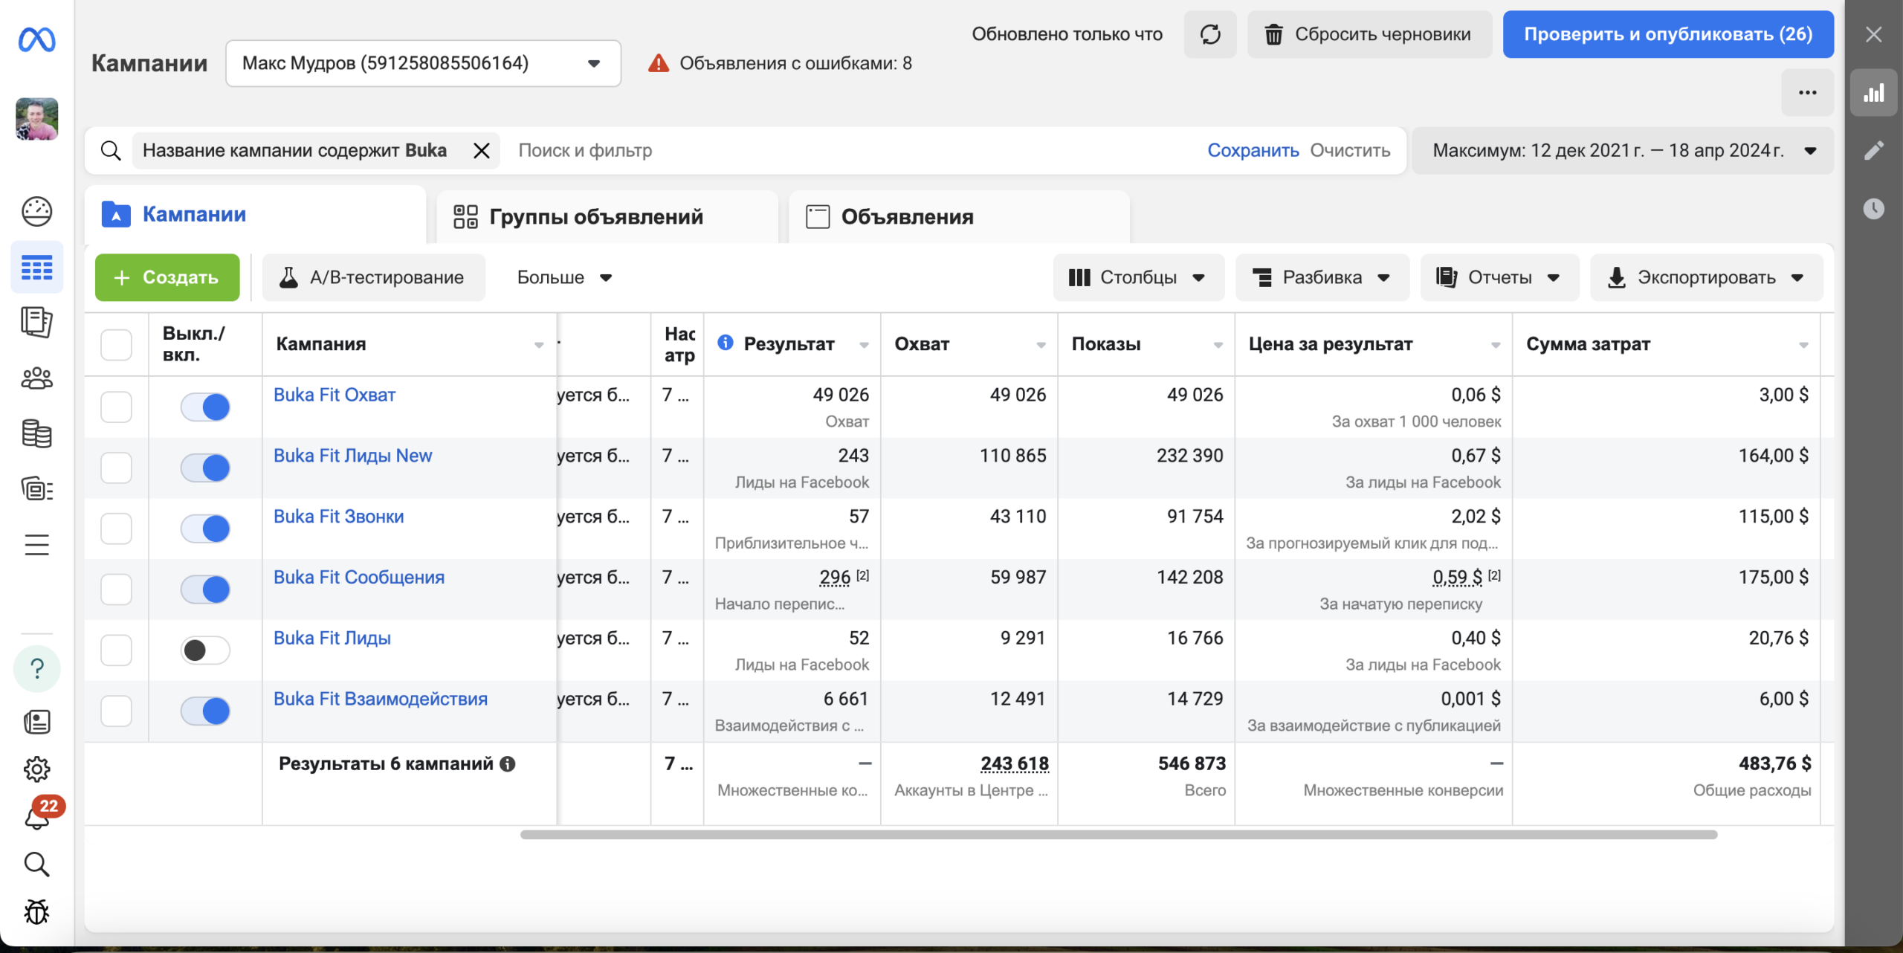Open the history clock icon on right
The height and width of the screenshot is (953, 1903).
pyautogui.click(x=1873, y=209)
